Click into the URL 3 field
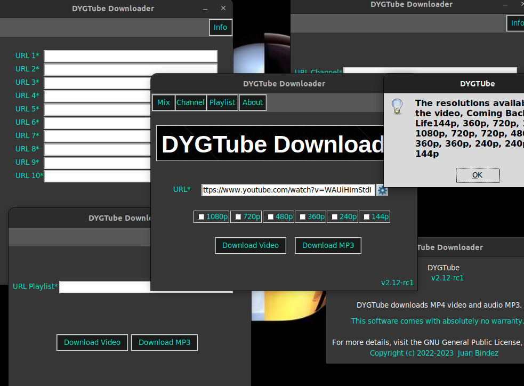 97,83
